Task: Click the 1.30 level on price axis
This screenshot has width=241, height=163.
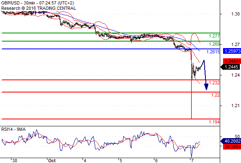Action: (x=235, y=14)
